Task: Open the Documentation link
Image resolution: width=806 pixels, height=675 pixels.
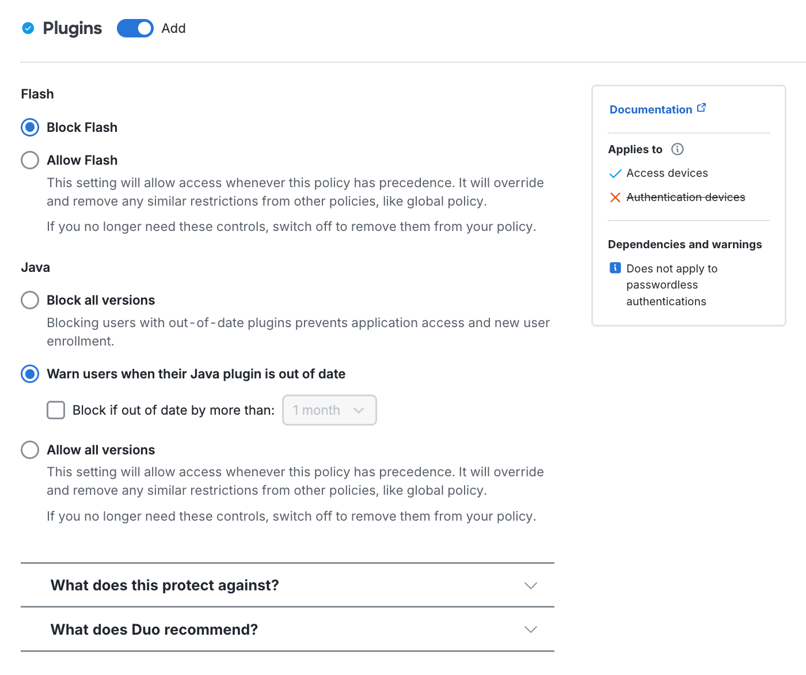Action: click(651, 109)
